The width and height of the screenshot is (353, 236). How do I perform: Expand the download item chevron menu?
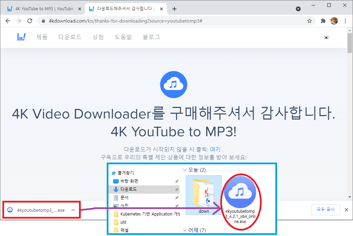73,210
